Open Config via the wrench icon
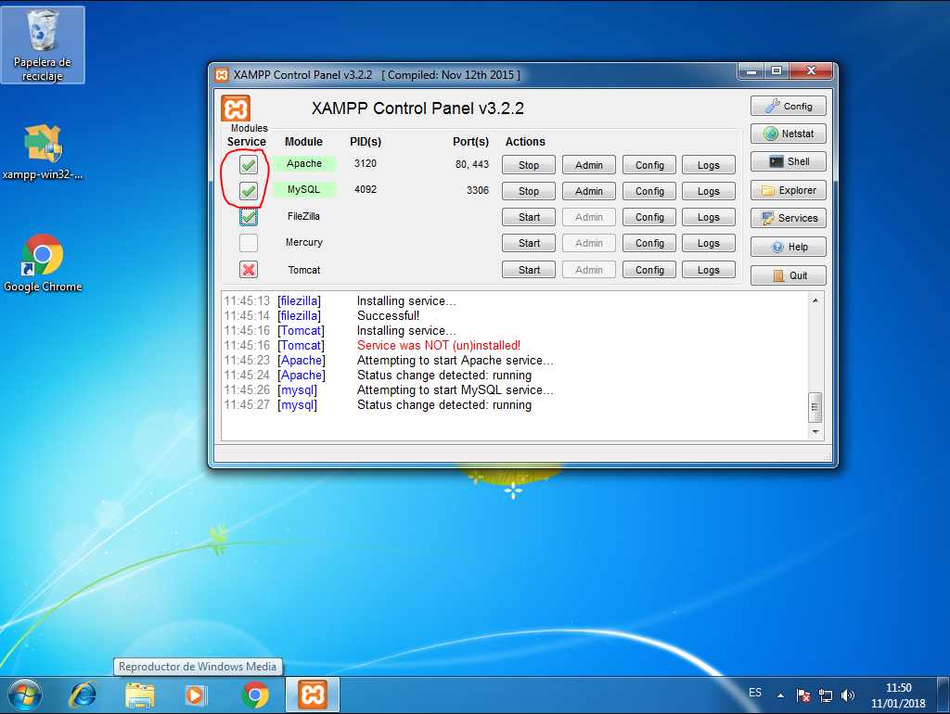Viewport: 950px width, 714px height. [x=787, y=105]
